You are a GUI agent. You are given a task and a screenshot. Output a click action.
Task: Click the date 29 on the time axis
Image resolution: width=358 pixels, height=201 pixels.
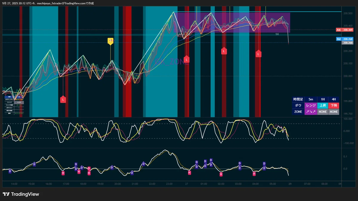(290, 184)
